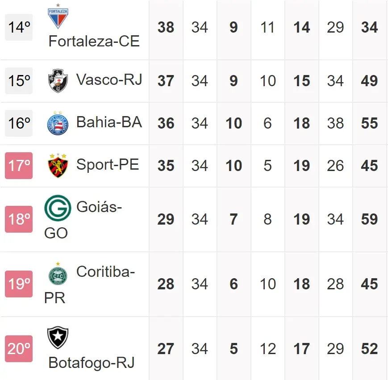Open the Vasco-RJ team name link

click(x=109, y=79)
